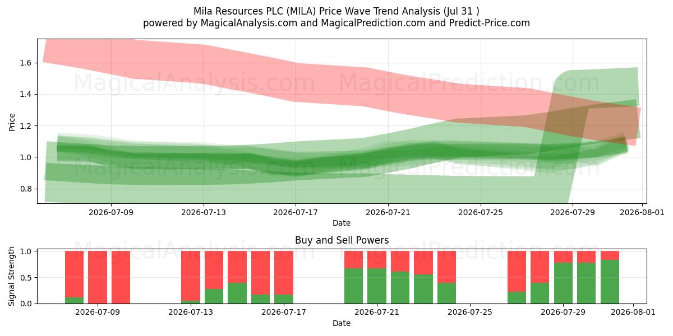Click the 2026-07-25 date tick under the price chart
The width and height of the screenshot is (673, 336).
(481, 213)
